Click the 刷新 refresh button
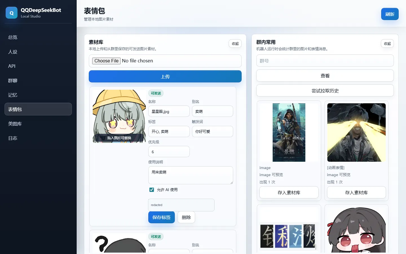406x254 pixels. tap(390, 14)
